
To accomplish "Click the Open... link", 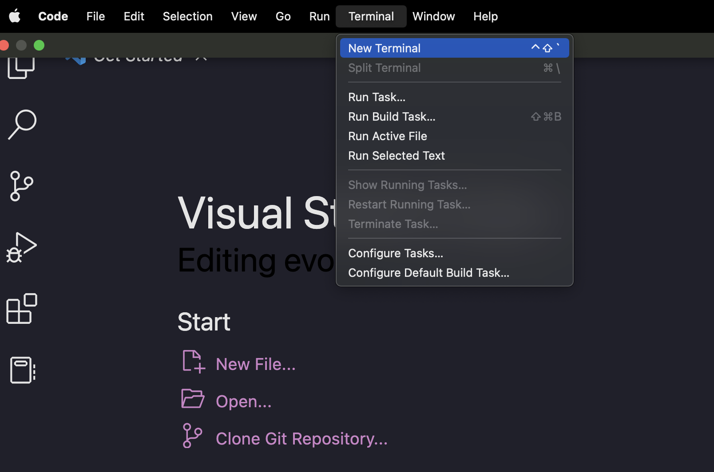I will pos(243,401).
